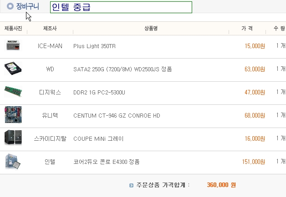Click the 가 격 column header

click(x=247, y=28)
